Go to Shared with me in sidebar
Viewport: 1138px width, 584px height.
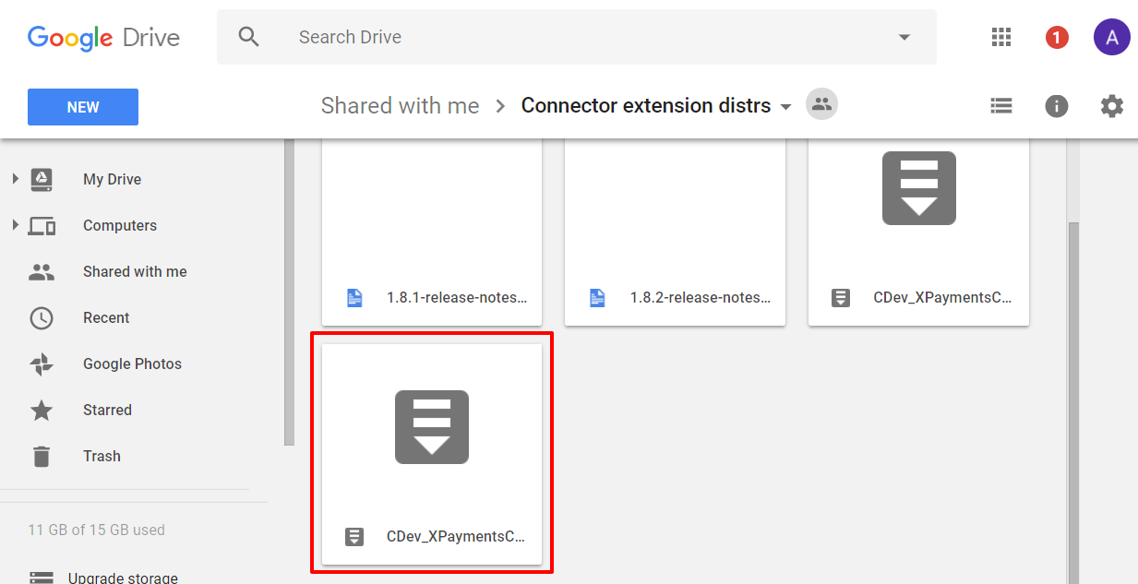(135, 271)
